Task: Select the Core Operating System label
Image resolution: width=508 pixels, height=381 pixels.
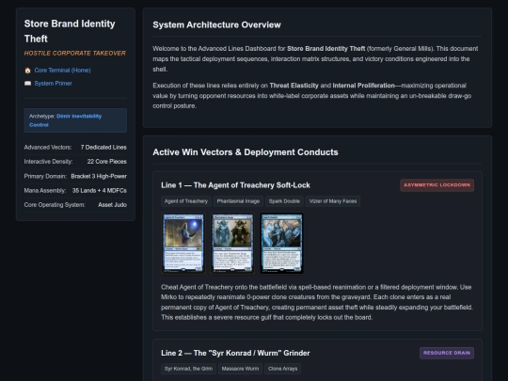Action: (x=55, y=205)
